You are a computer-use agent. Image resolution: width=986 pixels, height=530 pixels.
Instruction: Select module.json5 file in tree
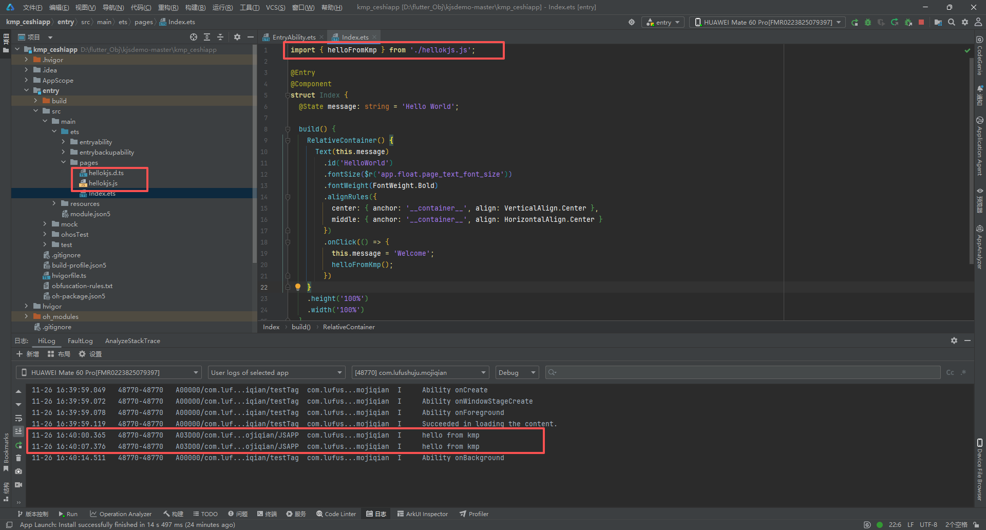[x=86, y=214]
